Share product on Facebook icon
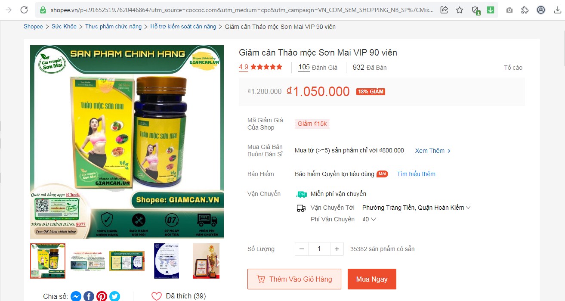Viewport: 565px width, 301px height. point(89,296)
